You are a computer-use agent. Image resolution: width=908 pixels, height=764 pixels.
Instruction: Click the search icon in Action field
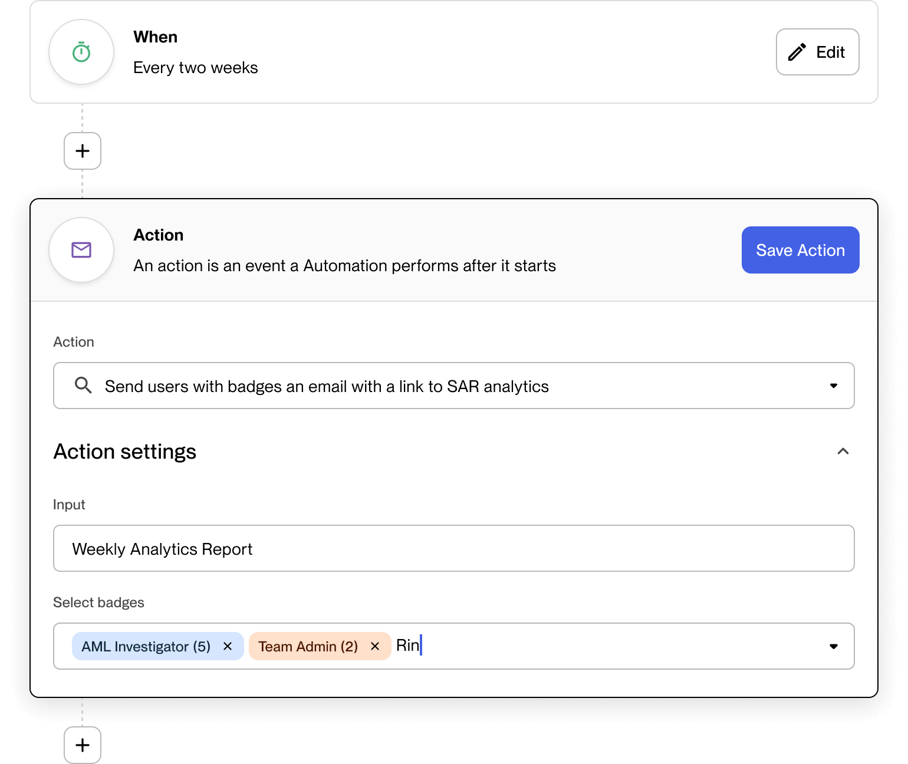[x=83, y=386]
